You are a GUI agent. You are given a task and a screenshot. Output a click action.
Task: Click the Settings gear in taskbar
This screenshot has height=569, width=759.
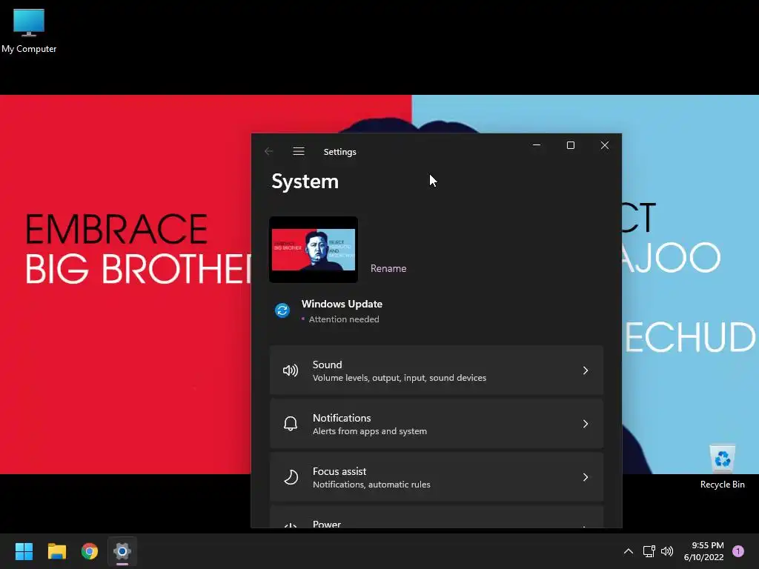122,551
